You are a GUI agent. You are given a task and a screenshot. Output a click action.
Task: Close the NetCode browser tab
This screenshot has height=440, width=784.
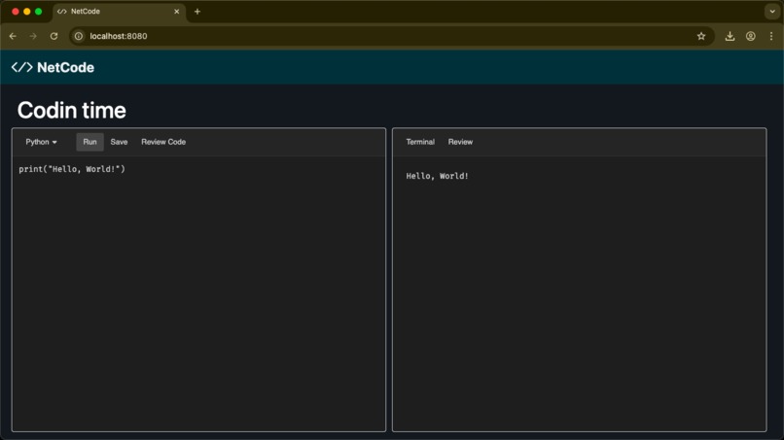point(176,12)
